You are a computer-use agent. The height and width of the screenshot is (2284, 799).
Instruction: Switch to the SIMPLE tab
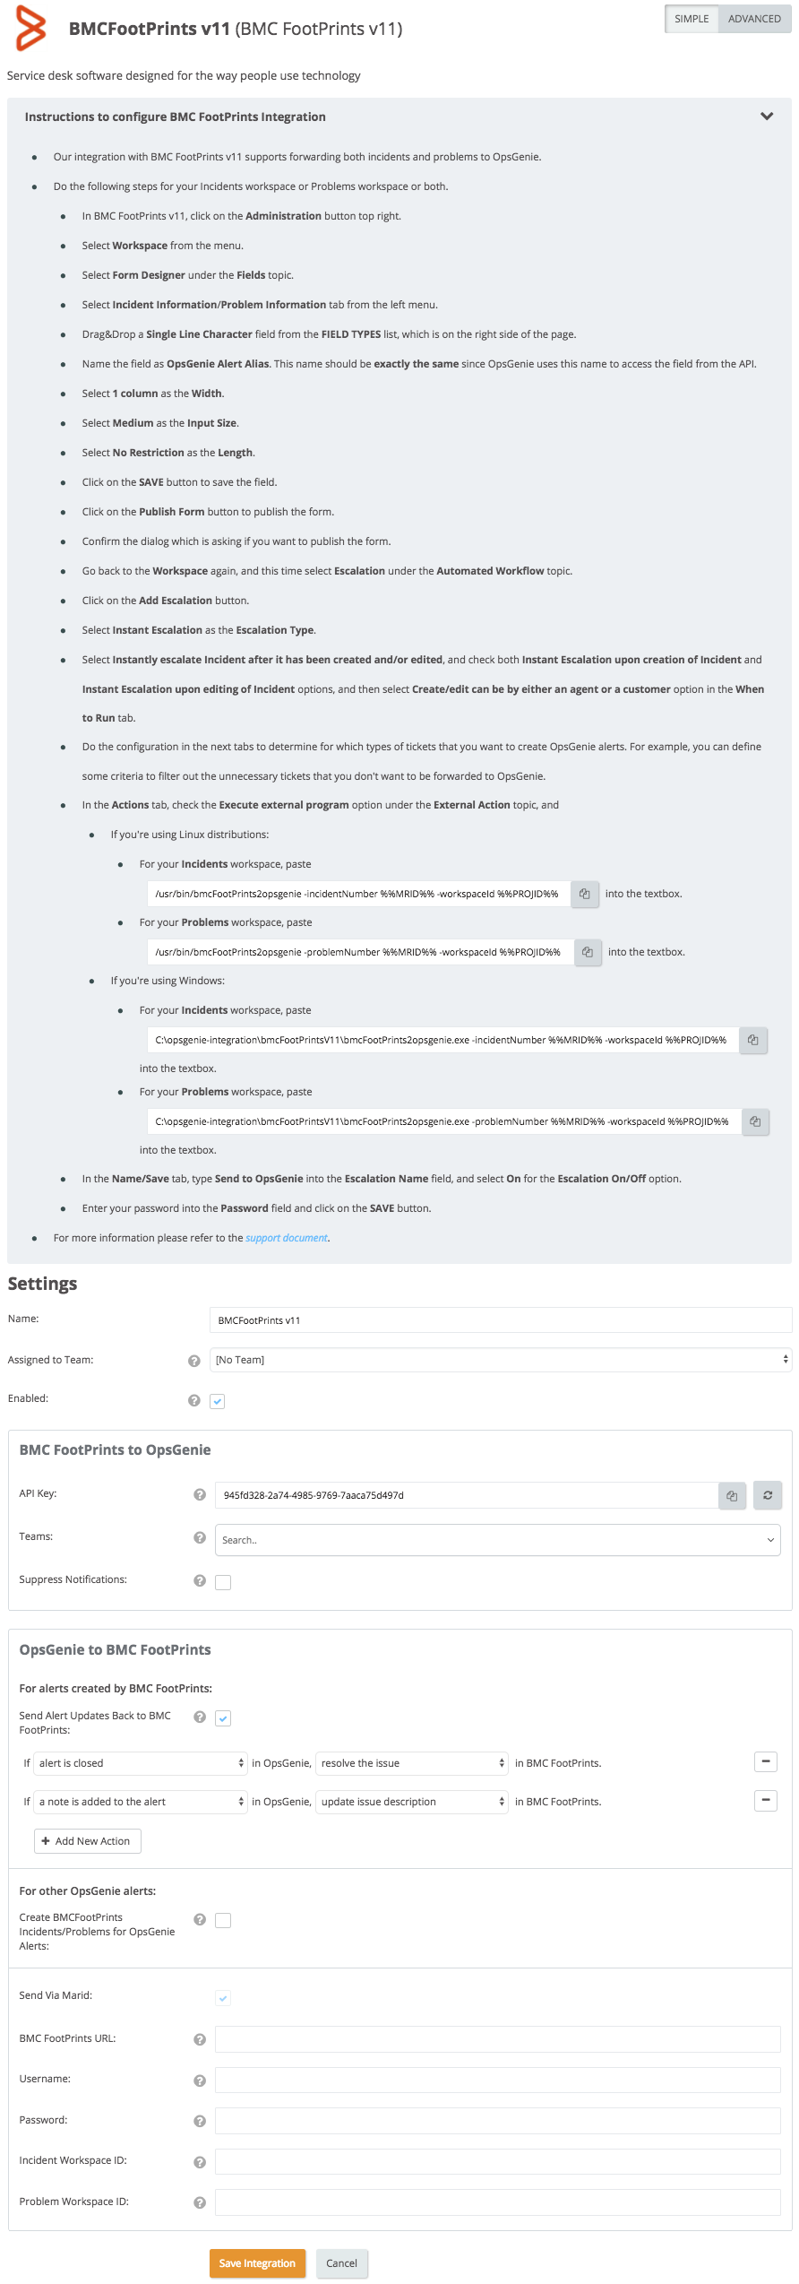coord(692,18)
